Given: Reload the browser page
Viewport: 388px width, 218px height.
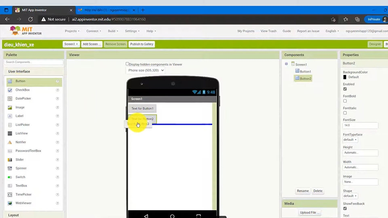Looking at the screenshot, I should (x=30, y=19).
